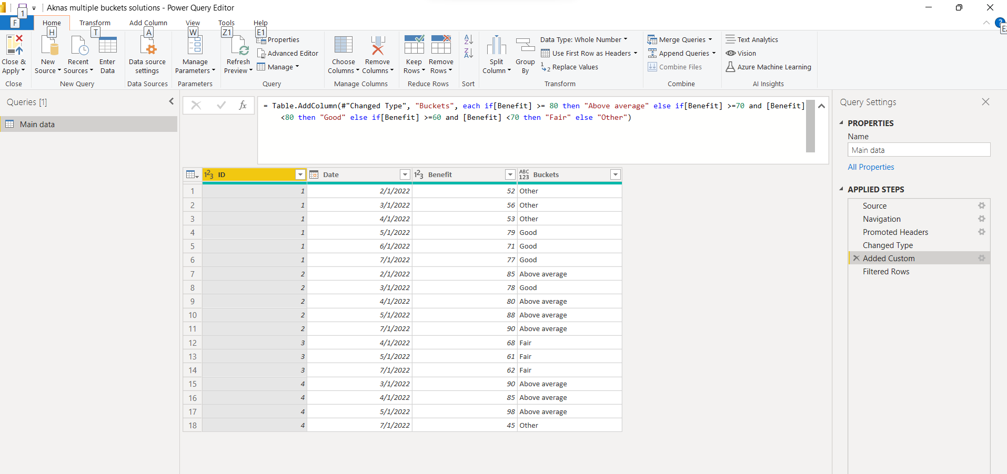
Task: Select the Navigation step
Action: [919, 219]
